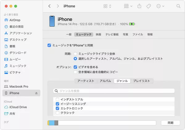185x130 pixels.
Task: Open アプリケーション in the sidebar
Action: pyautogui.click(x=18, y=33)
